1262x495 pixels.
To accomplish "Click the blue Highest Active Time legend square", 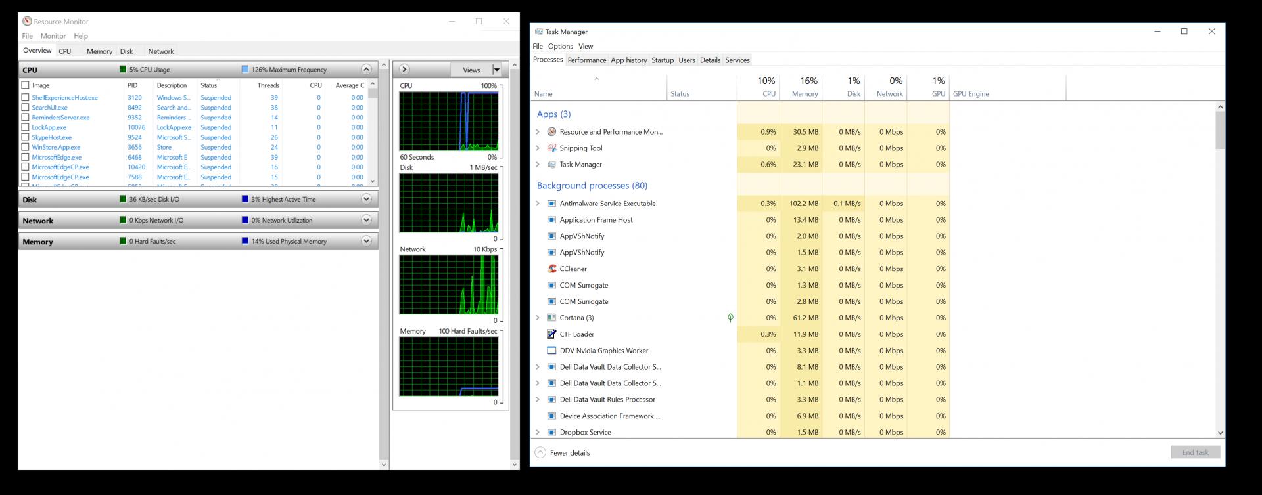I will pyautogui.click(x=245, y=199).
